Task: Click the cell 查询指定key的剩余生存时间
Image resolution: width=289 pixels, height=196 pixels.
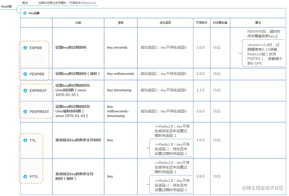Action: pos(78,140)
